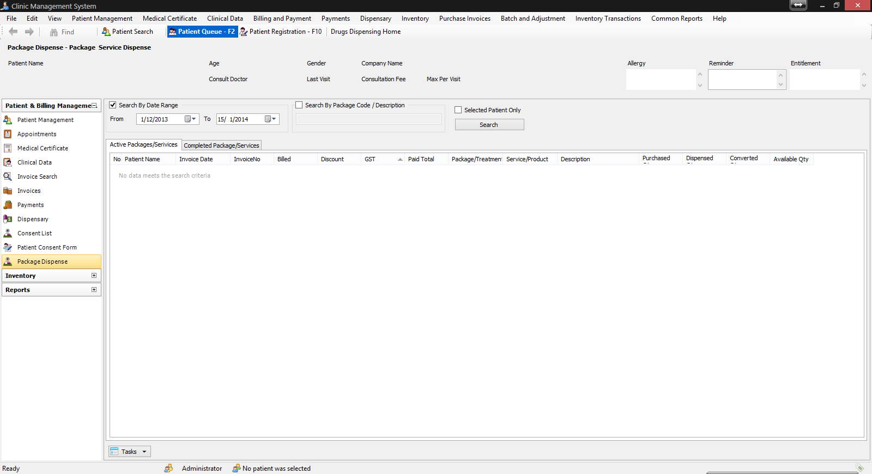Click the Consent List sidebar icon
872x474 pixels.
[8, 233]
